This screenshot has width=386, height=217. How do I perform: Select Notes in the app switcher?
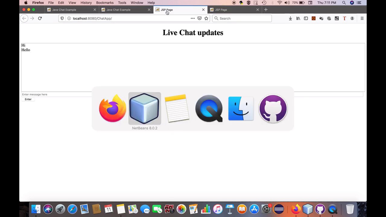coord(177,108)
